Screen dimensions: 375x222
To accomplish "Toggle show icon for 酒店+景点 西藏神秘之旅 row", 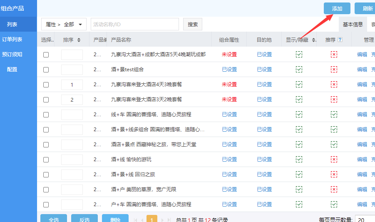I will click(299, 145).
